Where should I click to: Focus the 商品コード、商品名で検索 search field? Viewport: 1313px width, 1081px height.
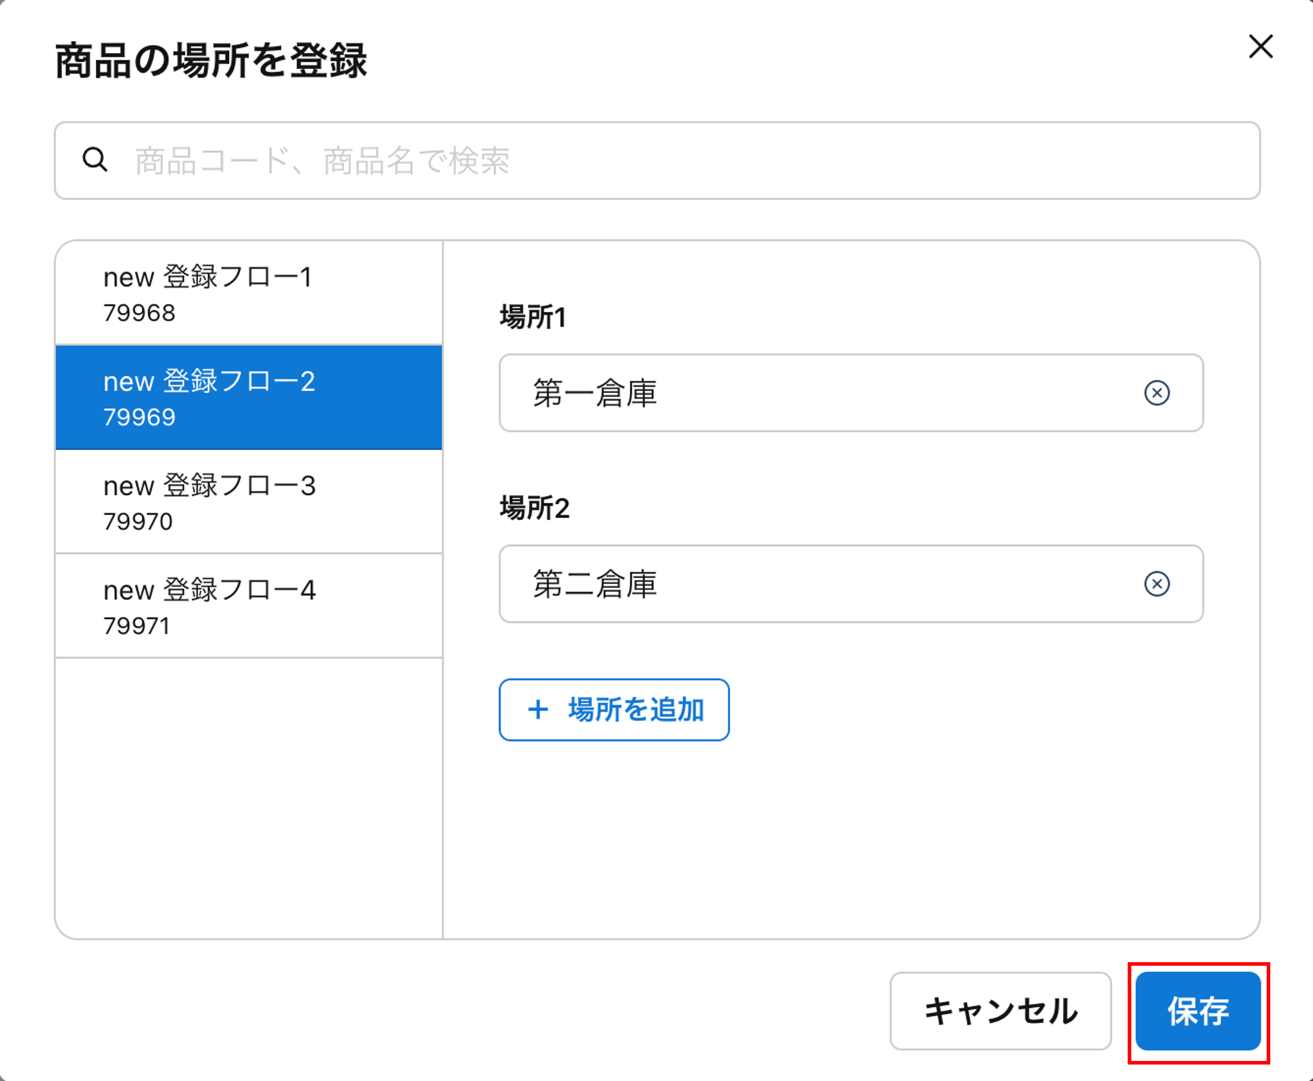click(x=657, y=161)
